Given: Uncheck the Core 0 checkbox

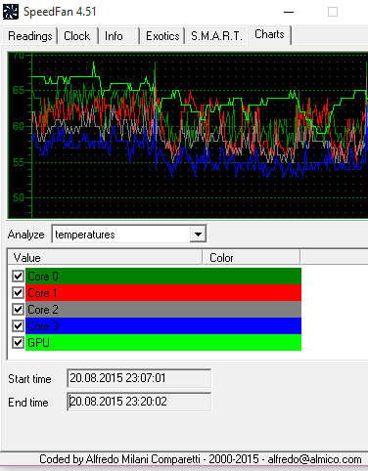Looking at the screenshot, I should coord(18,277).
